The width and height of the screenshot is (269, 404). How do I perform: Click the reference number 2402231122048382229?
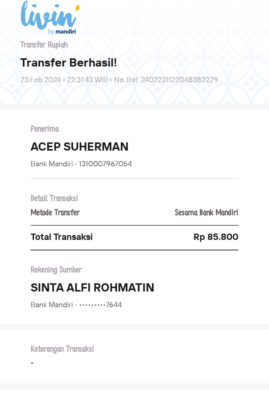click(x=179, y=80)
